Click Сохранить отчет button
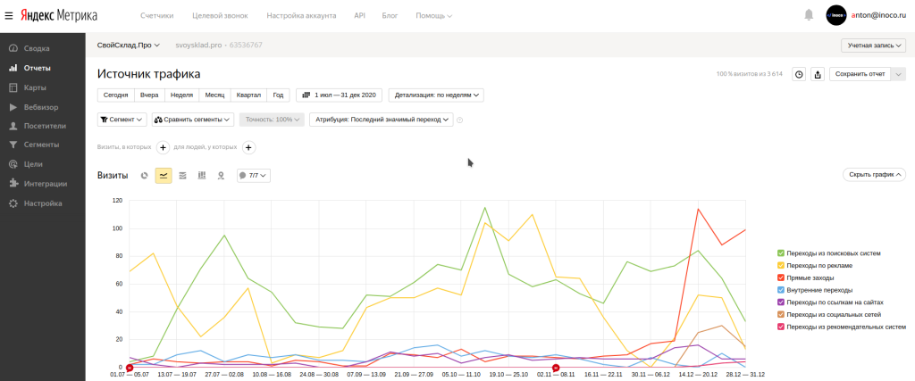The image size is (915, 381). [x=860, y=75]
